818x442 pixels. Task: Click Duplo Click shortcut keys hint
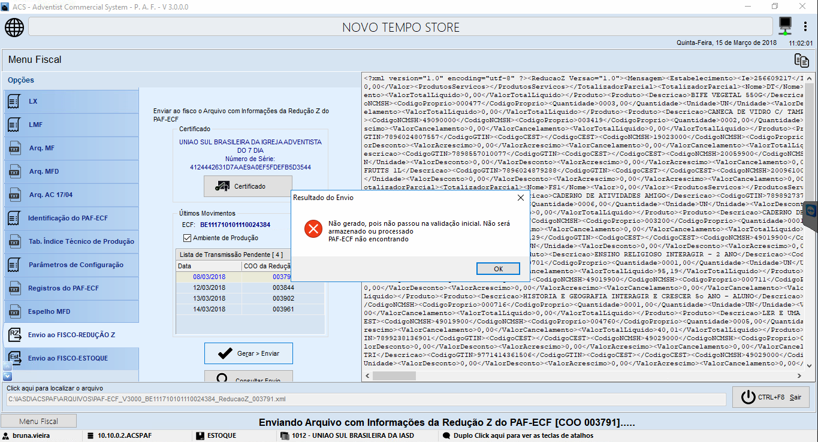coord(519,435)
